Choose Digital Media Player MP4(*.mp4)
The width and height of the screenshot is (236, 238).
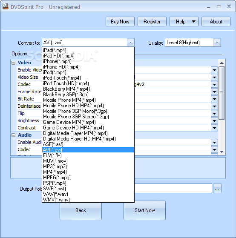click(x=88, y=133)
